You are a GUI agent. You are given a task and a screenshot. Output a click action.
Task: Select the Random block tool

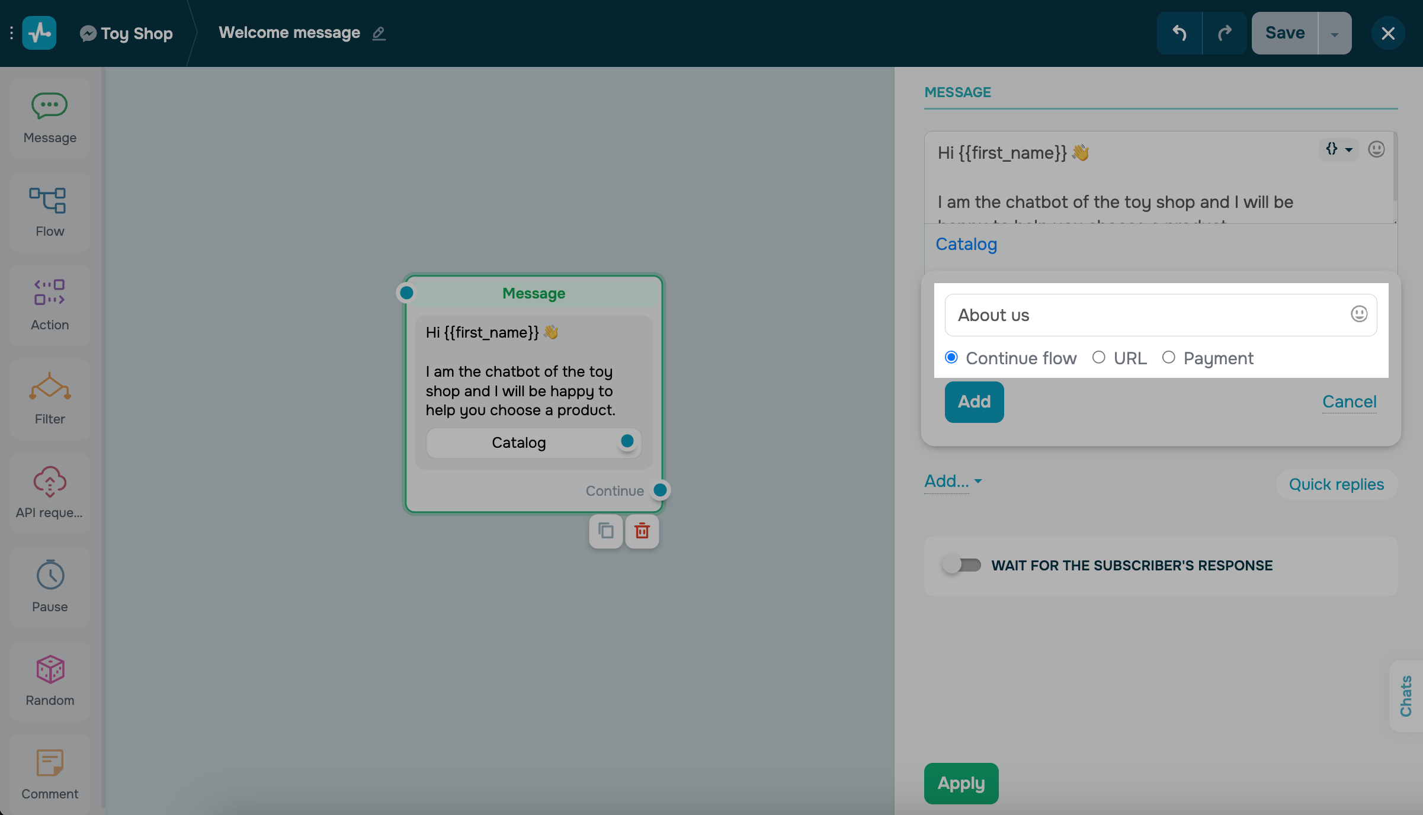50,681
